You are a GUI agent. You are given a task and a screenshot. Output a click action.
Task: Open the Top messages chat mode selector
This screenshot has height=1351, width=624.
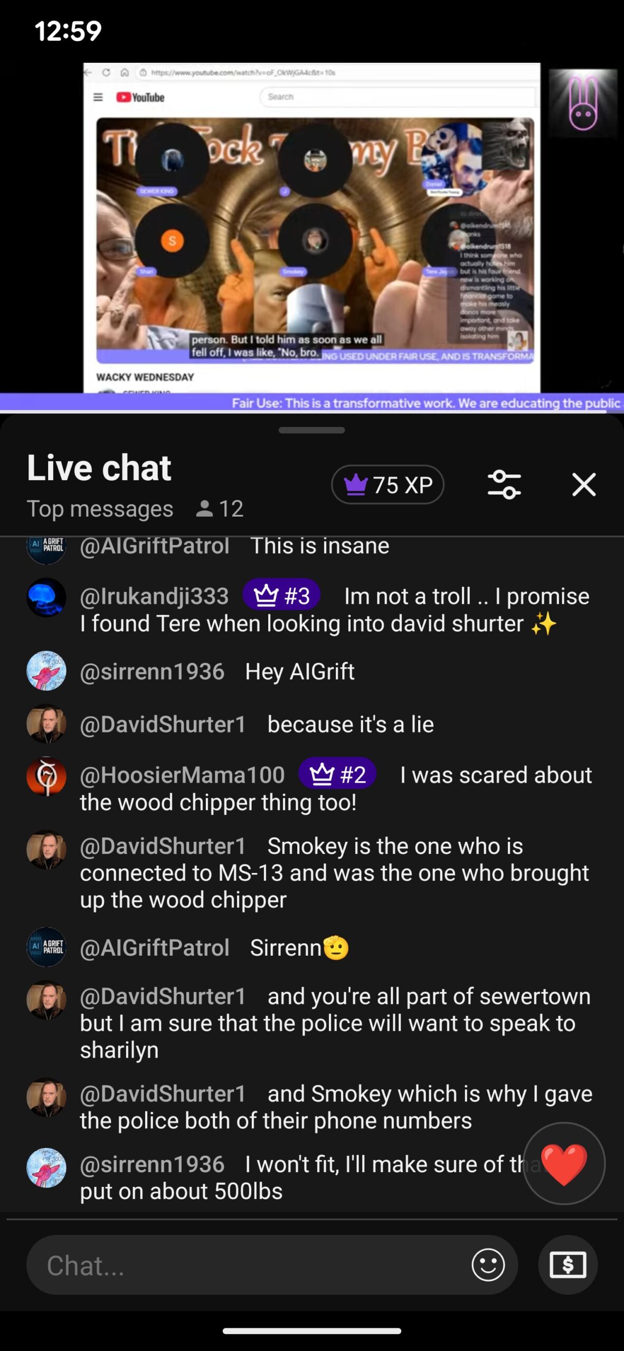100,509
